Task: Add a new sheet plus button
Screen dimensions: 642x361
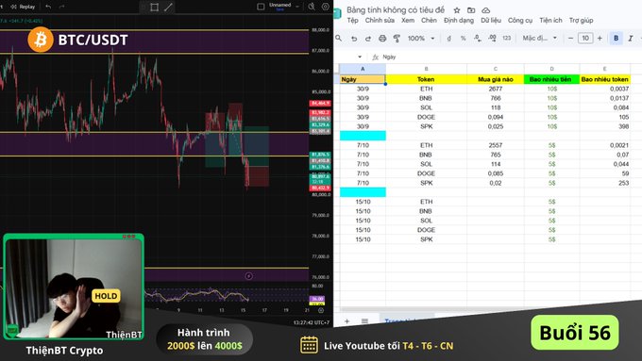Action: (346, 320)
